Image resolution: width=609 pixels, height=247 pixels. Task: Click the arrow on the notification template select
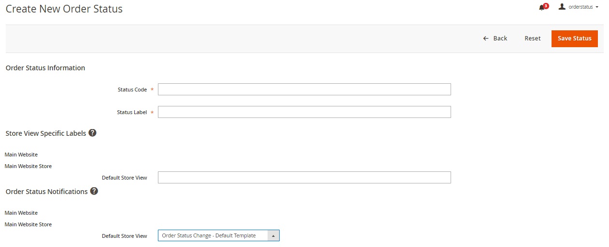point(273,235)
